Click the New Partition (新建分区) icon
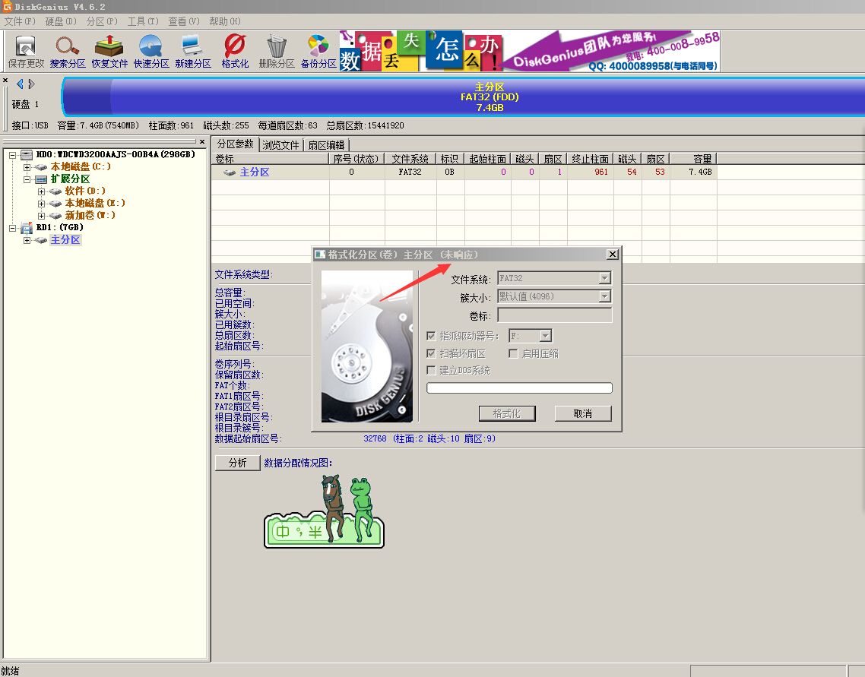 (x=192, y=52)
